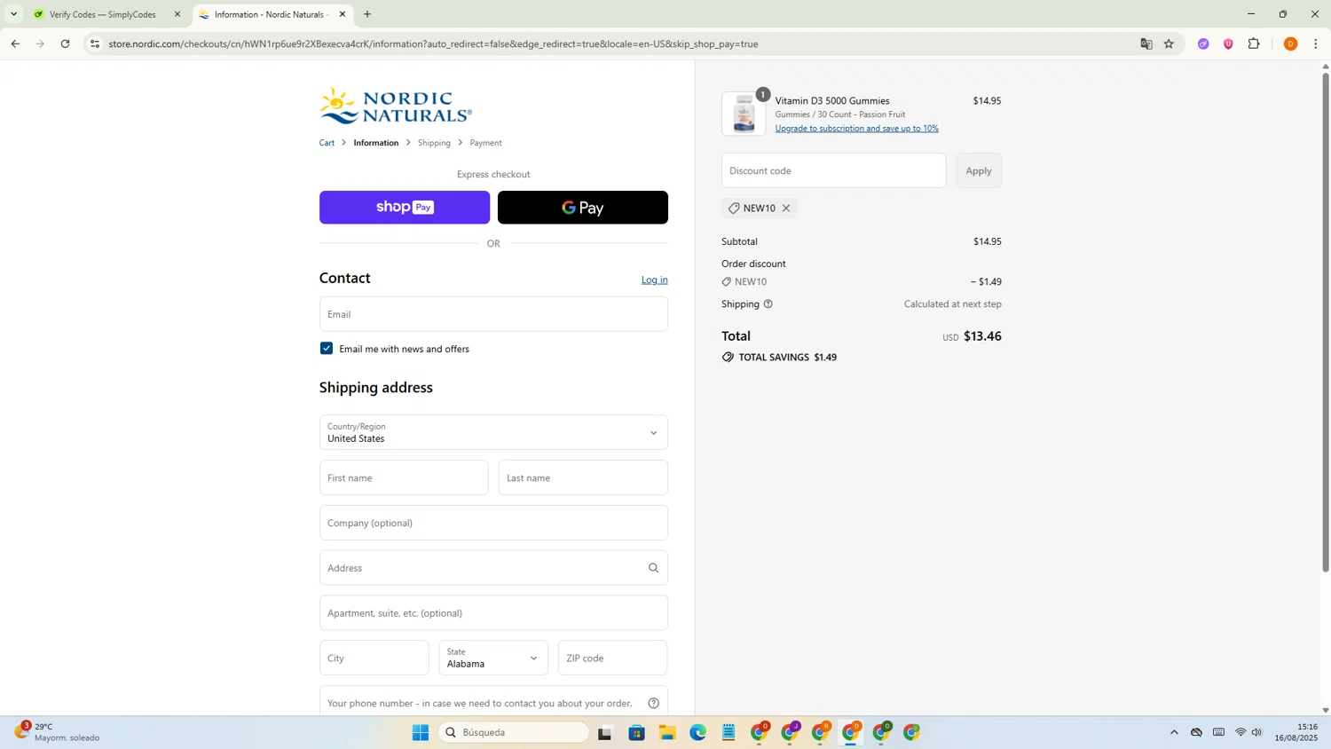Open the Extensions puzzle icon
Screen dimensions: 1331x749
pos(1254,43)
